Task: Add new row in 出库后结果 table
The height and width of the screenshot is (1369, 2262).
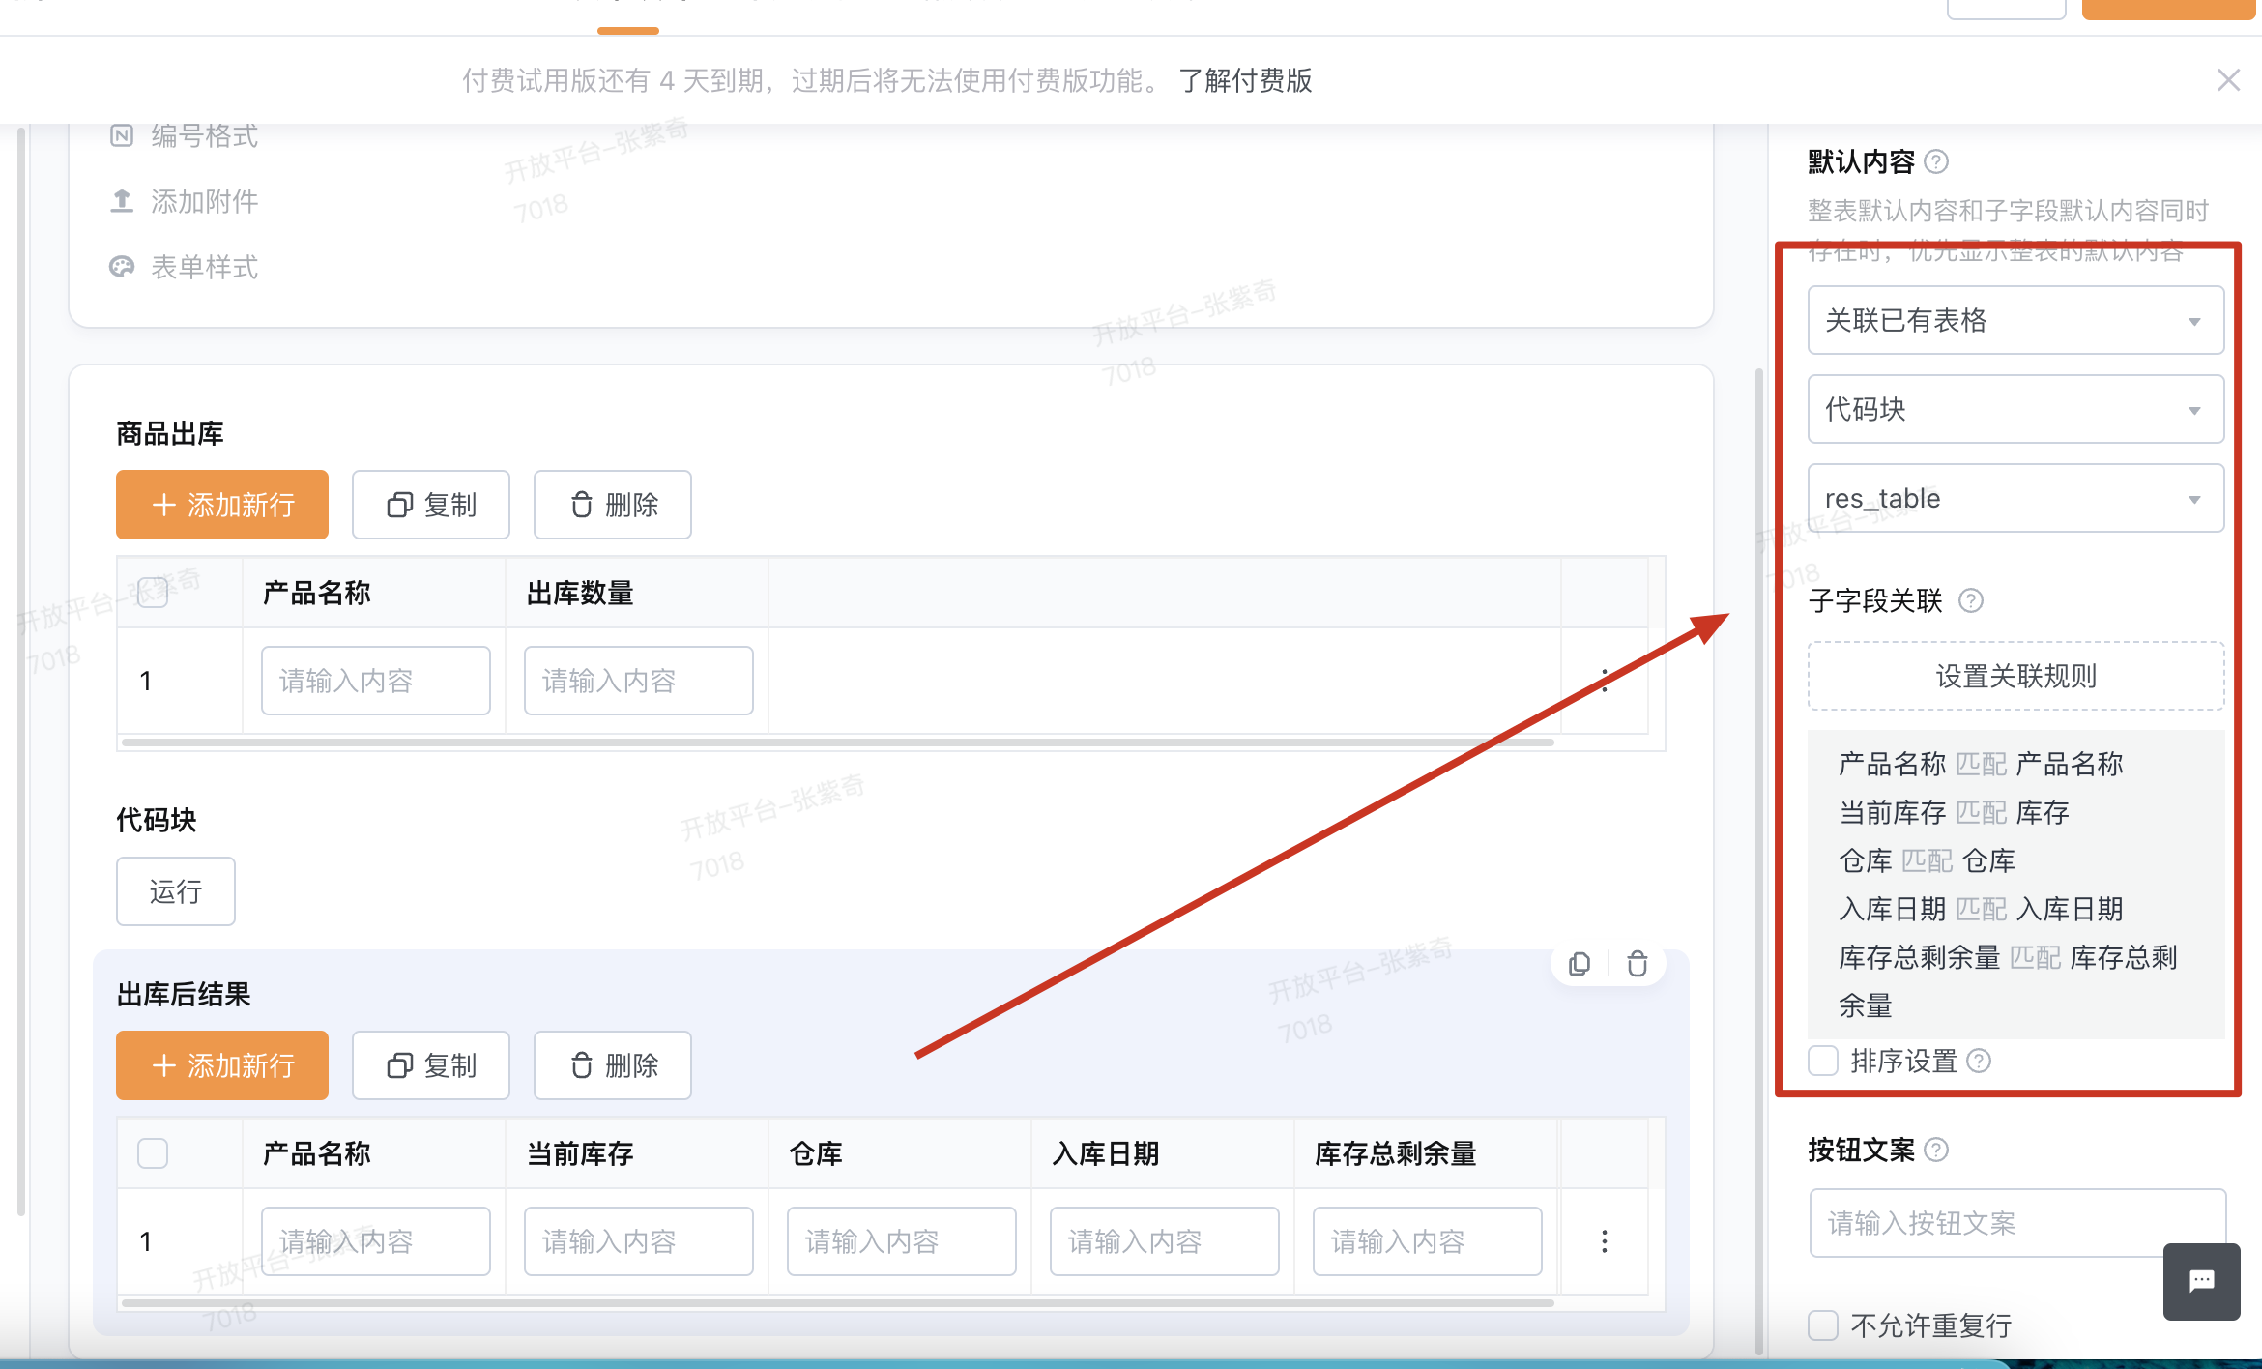Action: coord(222,1065)
